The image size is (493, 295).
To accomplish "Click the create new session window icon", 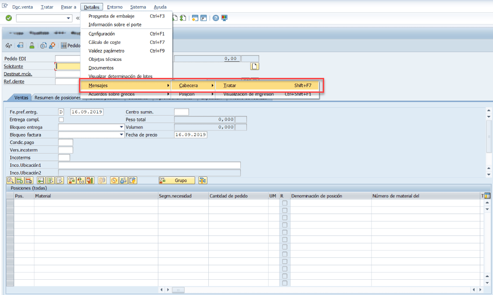I will click(x=195, y=18).
